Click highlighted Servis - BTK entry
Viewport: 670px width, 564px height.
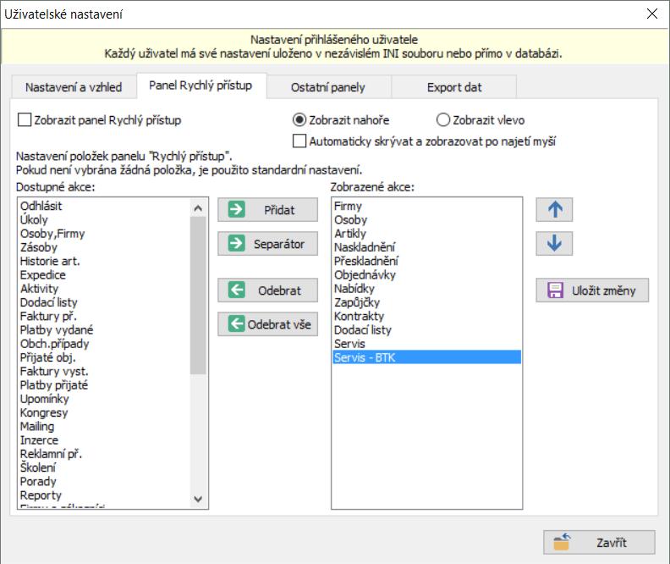pos(427,357)
